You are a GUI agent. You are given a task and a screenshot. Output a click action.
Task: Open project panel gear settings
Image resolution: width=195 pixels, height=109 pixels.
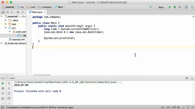(x=18, y=12)
